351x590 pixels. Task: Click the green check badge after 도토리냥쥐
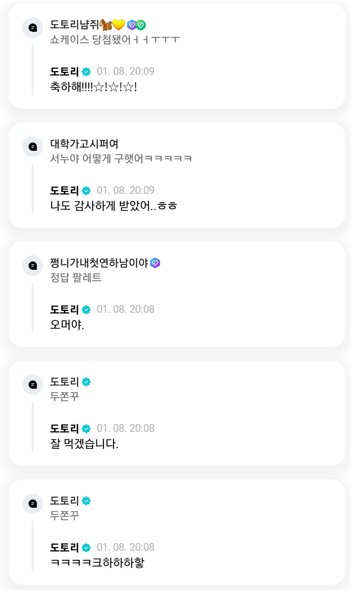coord(141,25)
